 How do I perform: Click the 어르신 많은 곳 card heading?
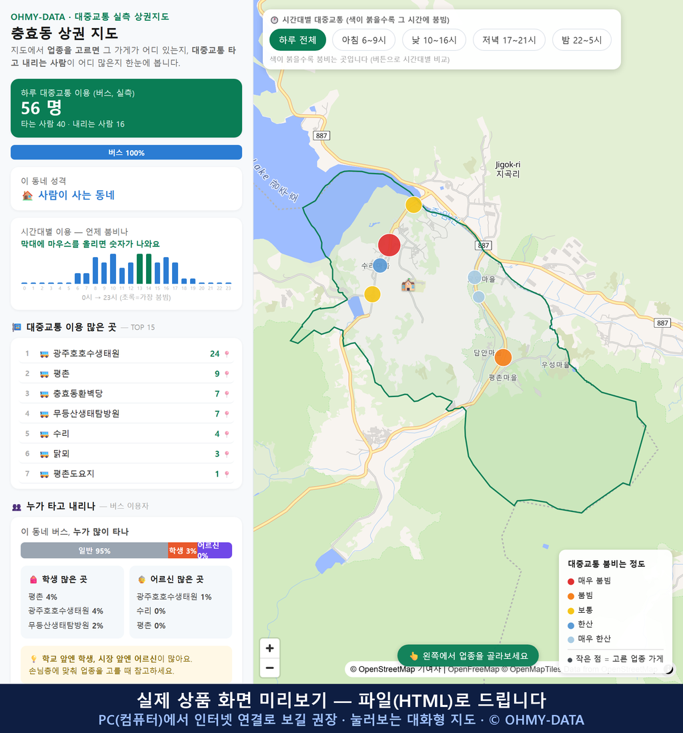[x=177, y=579]
